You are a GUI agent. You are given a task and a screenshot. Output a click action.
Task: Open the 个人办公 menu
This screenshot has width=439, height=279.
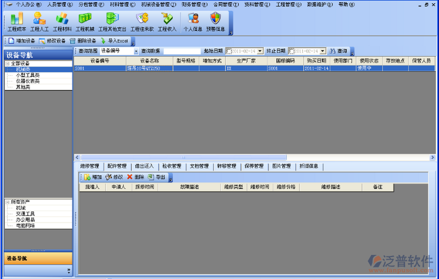pos(29,4)
